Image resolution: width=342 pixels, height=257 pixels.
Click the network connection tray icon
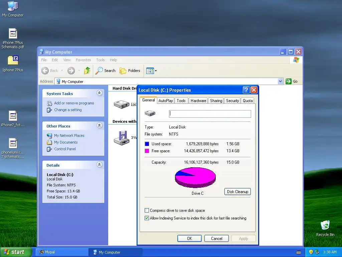[317, 252]
